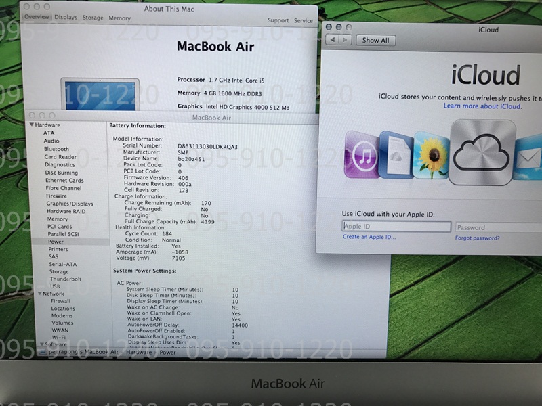This screenshot has height=406, width=542.
Task: Click the purple iTunes music icon
Action: point(362,154)
